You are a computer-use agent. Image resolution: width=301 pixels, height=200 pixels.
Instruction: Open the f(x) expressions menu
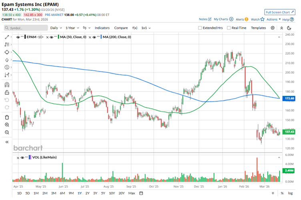[135, 28]
